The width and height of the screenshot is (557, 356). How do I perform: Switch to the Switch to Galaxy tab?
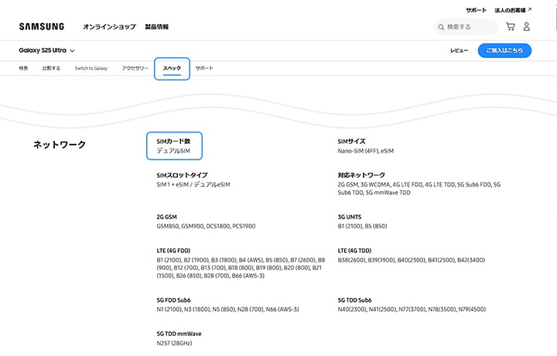(91, 68)
